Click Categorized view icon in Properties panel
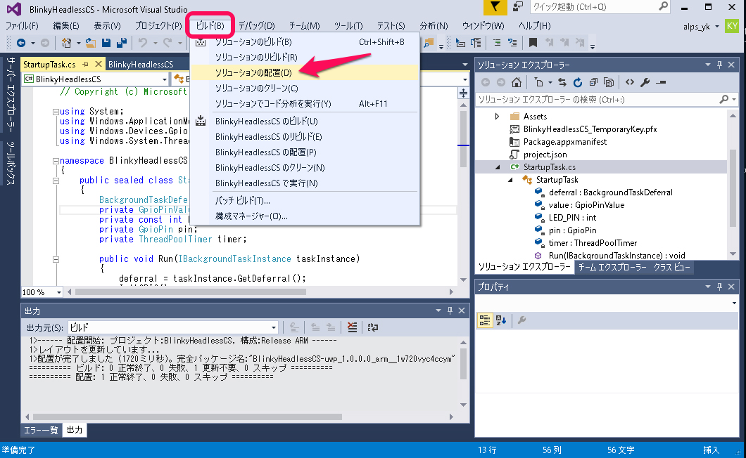746x458 pixels. [x=485, y=320]
